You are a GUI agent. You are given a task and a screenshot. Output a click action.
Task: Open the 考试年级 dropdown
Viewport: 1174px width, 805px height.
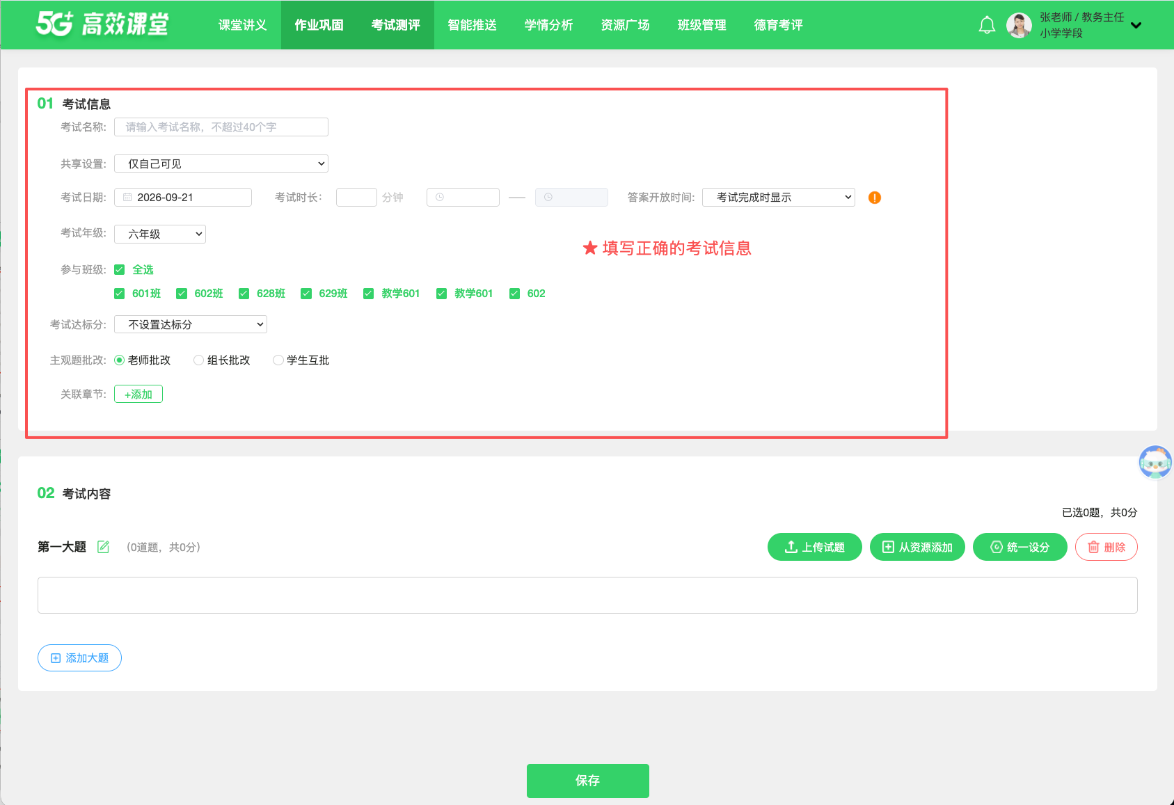(160, 234)
